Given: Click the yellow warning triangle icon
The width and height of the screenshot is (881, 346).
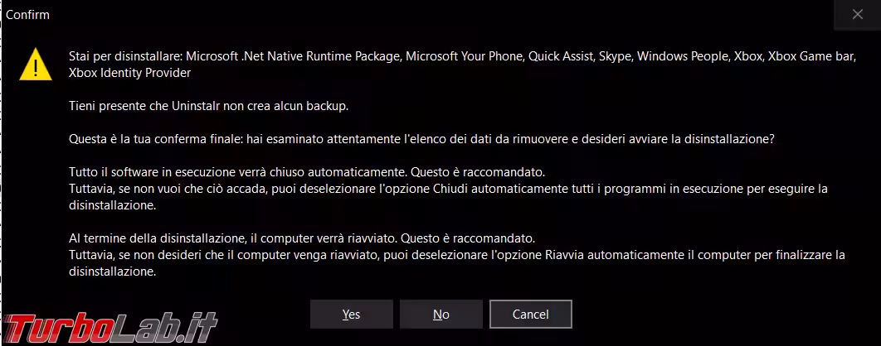Looking at the screenshot, I should [35, 63].
